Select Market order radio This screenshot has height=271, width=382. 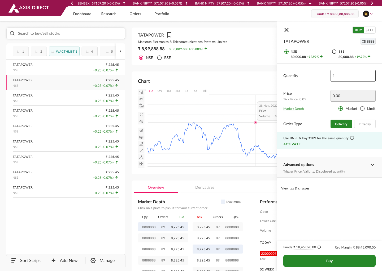click(341, 109)
